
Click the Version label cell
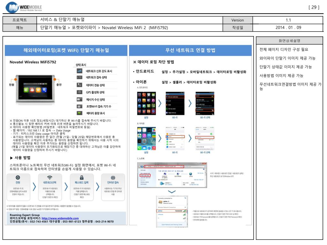(238, 20)
